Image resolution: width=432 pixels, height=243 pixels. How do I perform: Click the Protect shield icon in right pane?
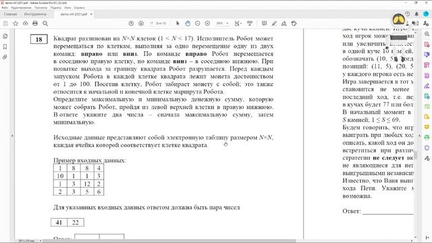click(427, 148)
